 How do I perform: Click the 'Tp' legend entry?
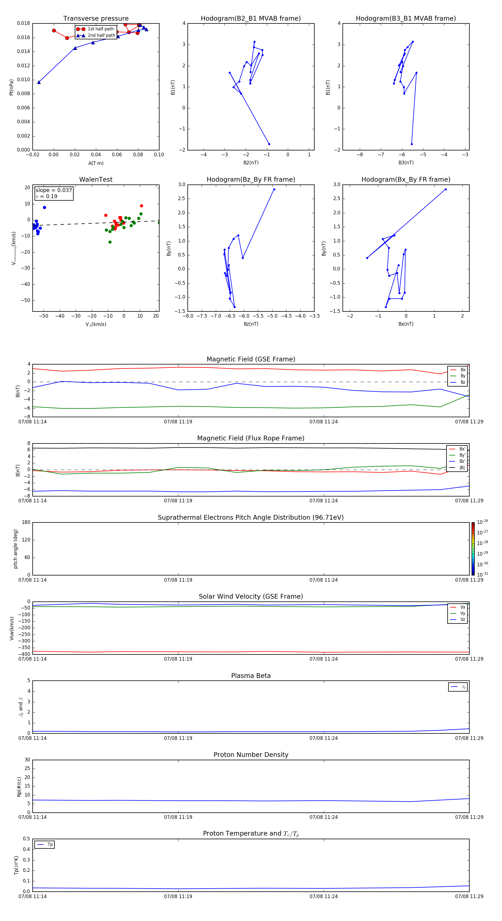(45, 845)
